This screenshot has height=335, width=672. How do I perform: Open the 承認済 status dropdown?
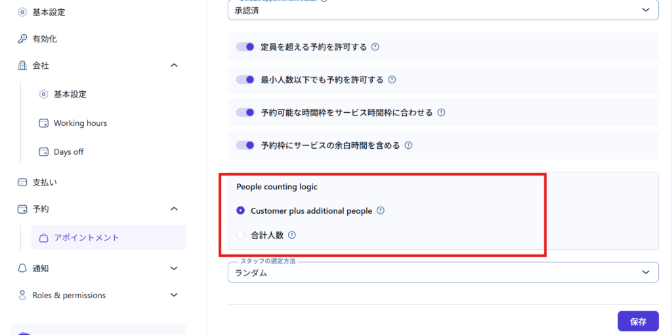coord(443,10)
